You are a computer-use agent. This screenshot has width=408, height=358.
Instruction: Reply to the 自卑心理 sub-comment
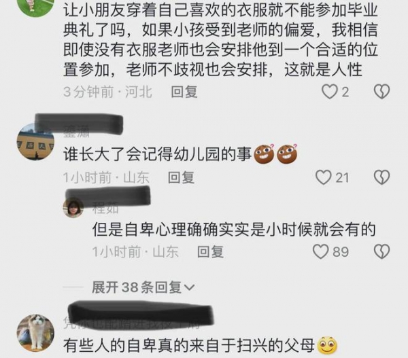(x=210, y=251)
